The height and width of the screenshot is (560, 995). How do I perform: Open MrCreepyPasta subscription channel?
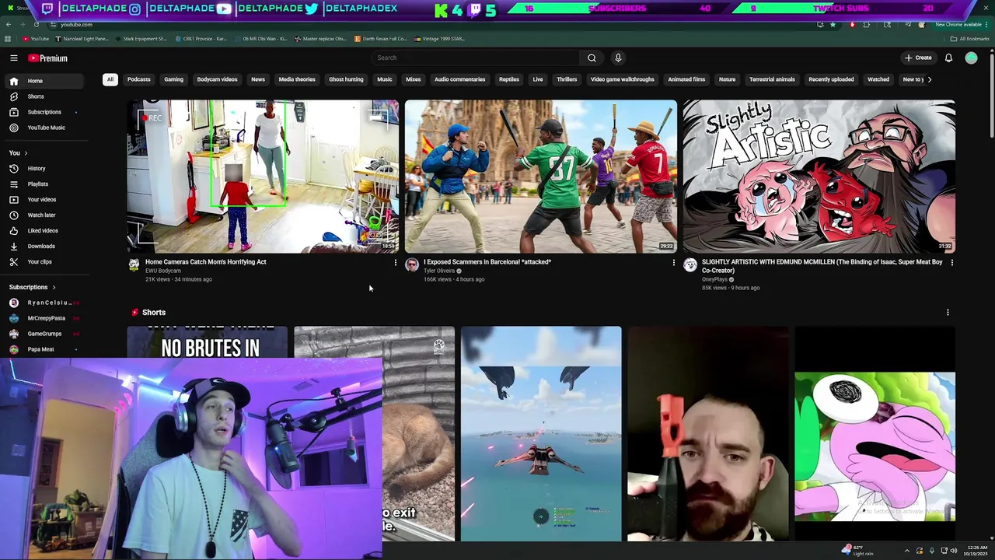[x=44, y=318]
